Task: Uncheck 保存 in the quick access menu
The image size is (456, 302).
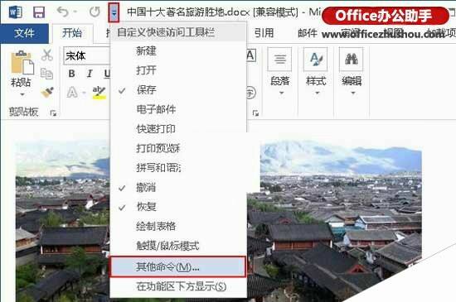Action: (178, 89)
